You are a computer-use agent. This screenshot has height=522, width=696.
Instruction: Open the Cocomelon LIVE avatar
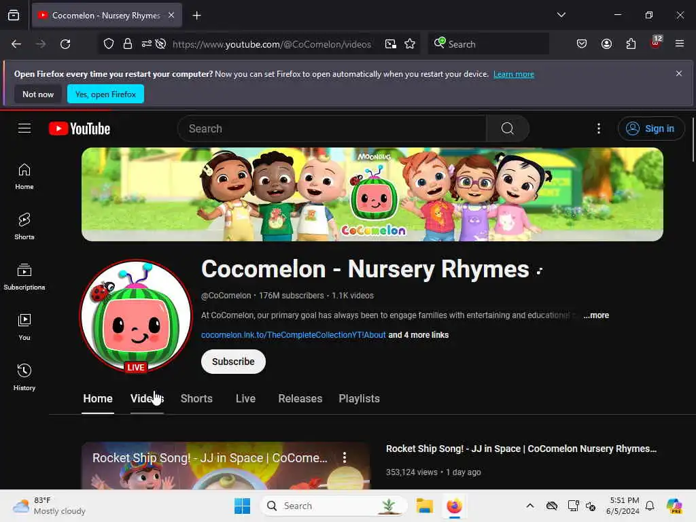tap(136, 316)
